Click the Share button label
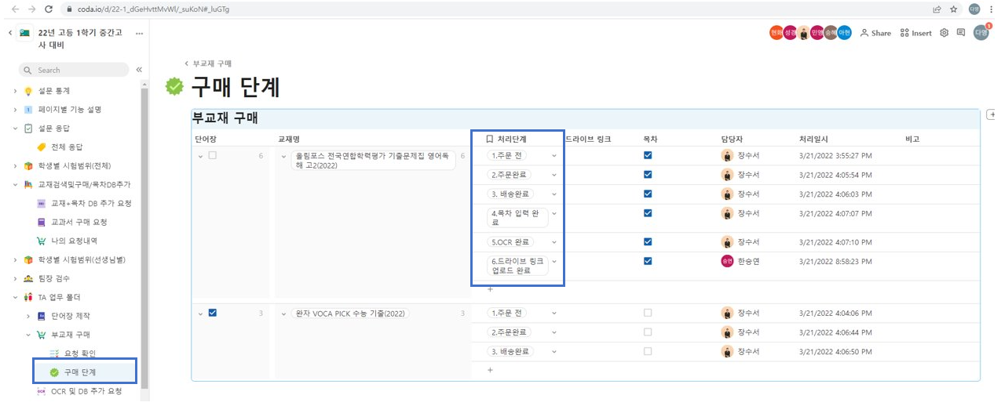Viewport: 1001px width, 406px height. click(881, 33)
